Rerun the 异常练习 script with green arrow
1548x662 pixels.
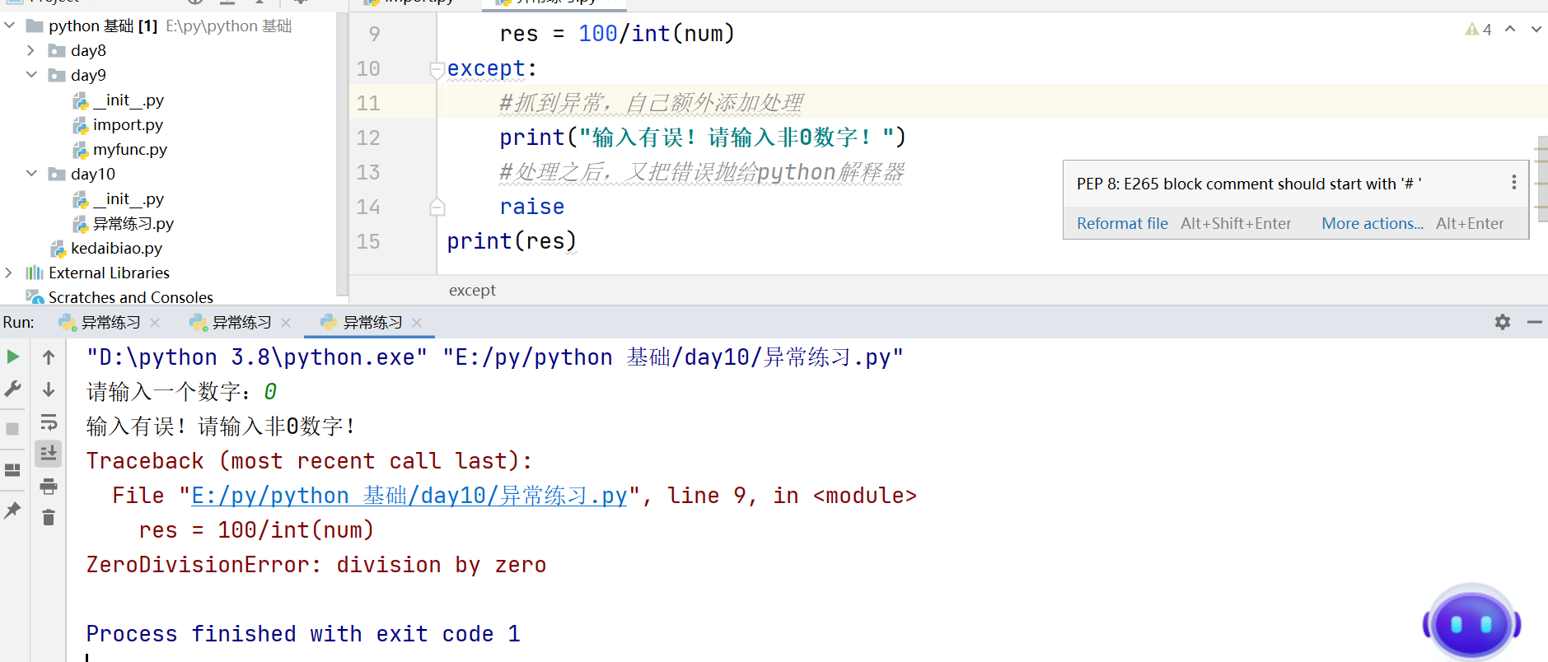coord(12,357)
